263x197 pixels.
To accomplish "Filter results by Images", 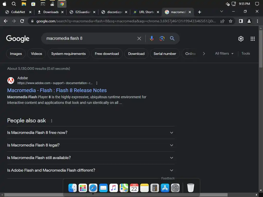I will 16,54.
